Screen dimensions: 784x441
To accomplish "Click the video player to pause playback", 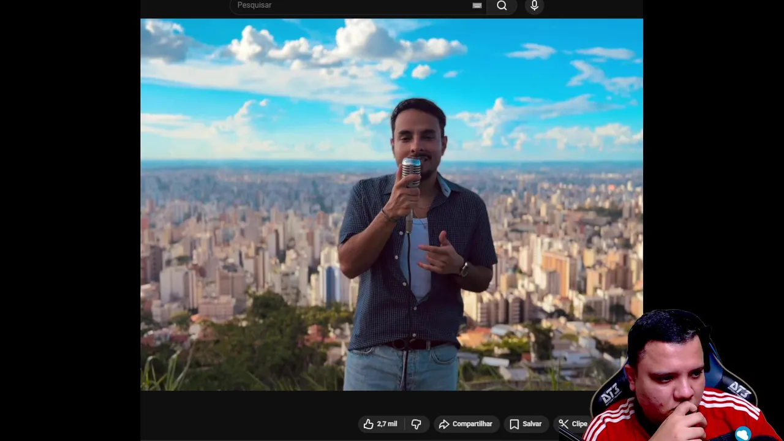I will pos(391,205).
